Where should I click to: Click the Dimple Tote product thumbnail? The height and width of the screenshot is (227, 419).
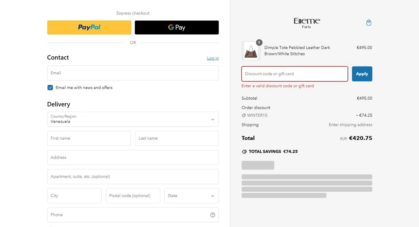pyautogui.click(x=251, y=51)
